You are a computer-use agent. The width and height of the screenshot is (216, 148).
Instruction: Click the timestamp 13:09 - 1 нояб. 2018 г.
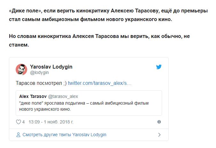tap(51, 122)
